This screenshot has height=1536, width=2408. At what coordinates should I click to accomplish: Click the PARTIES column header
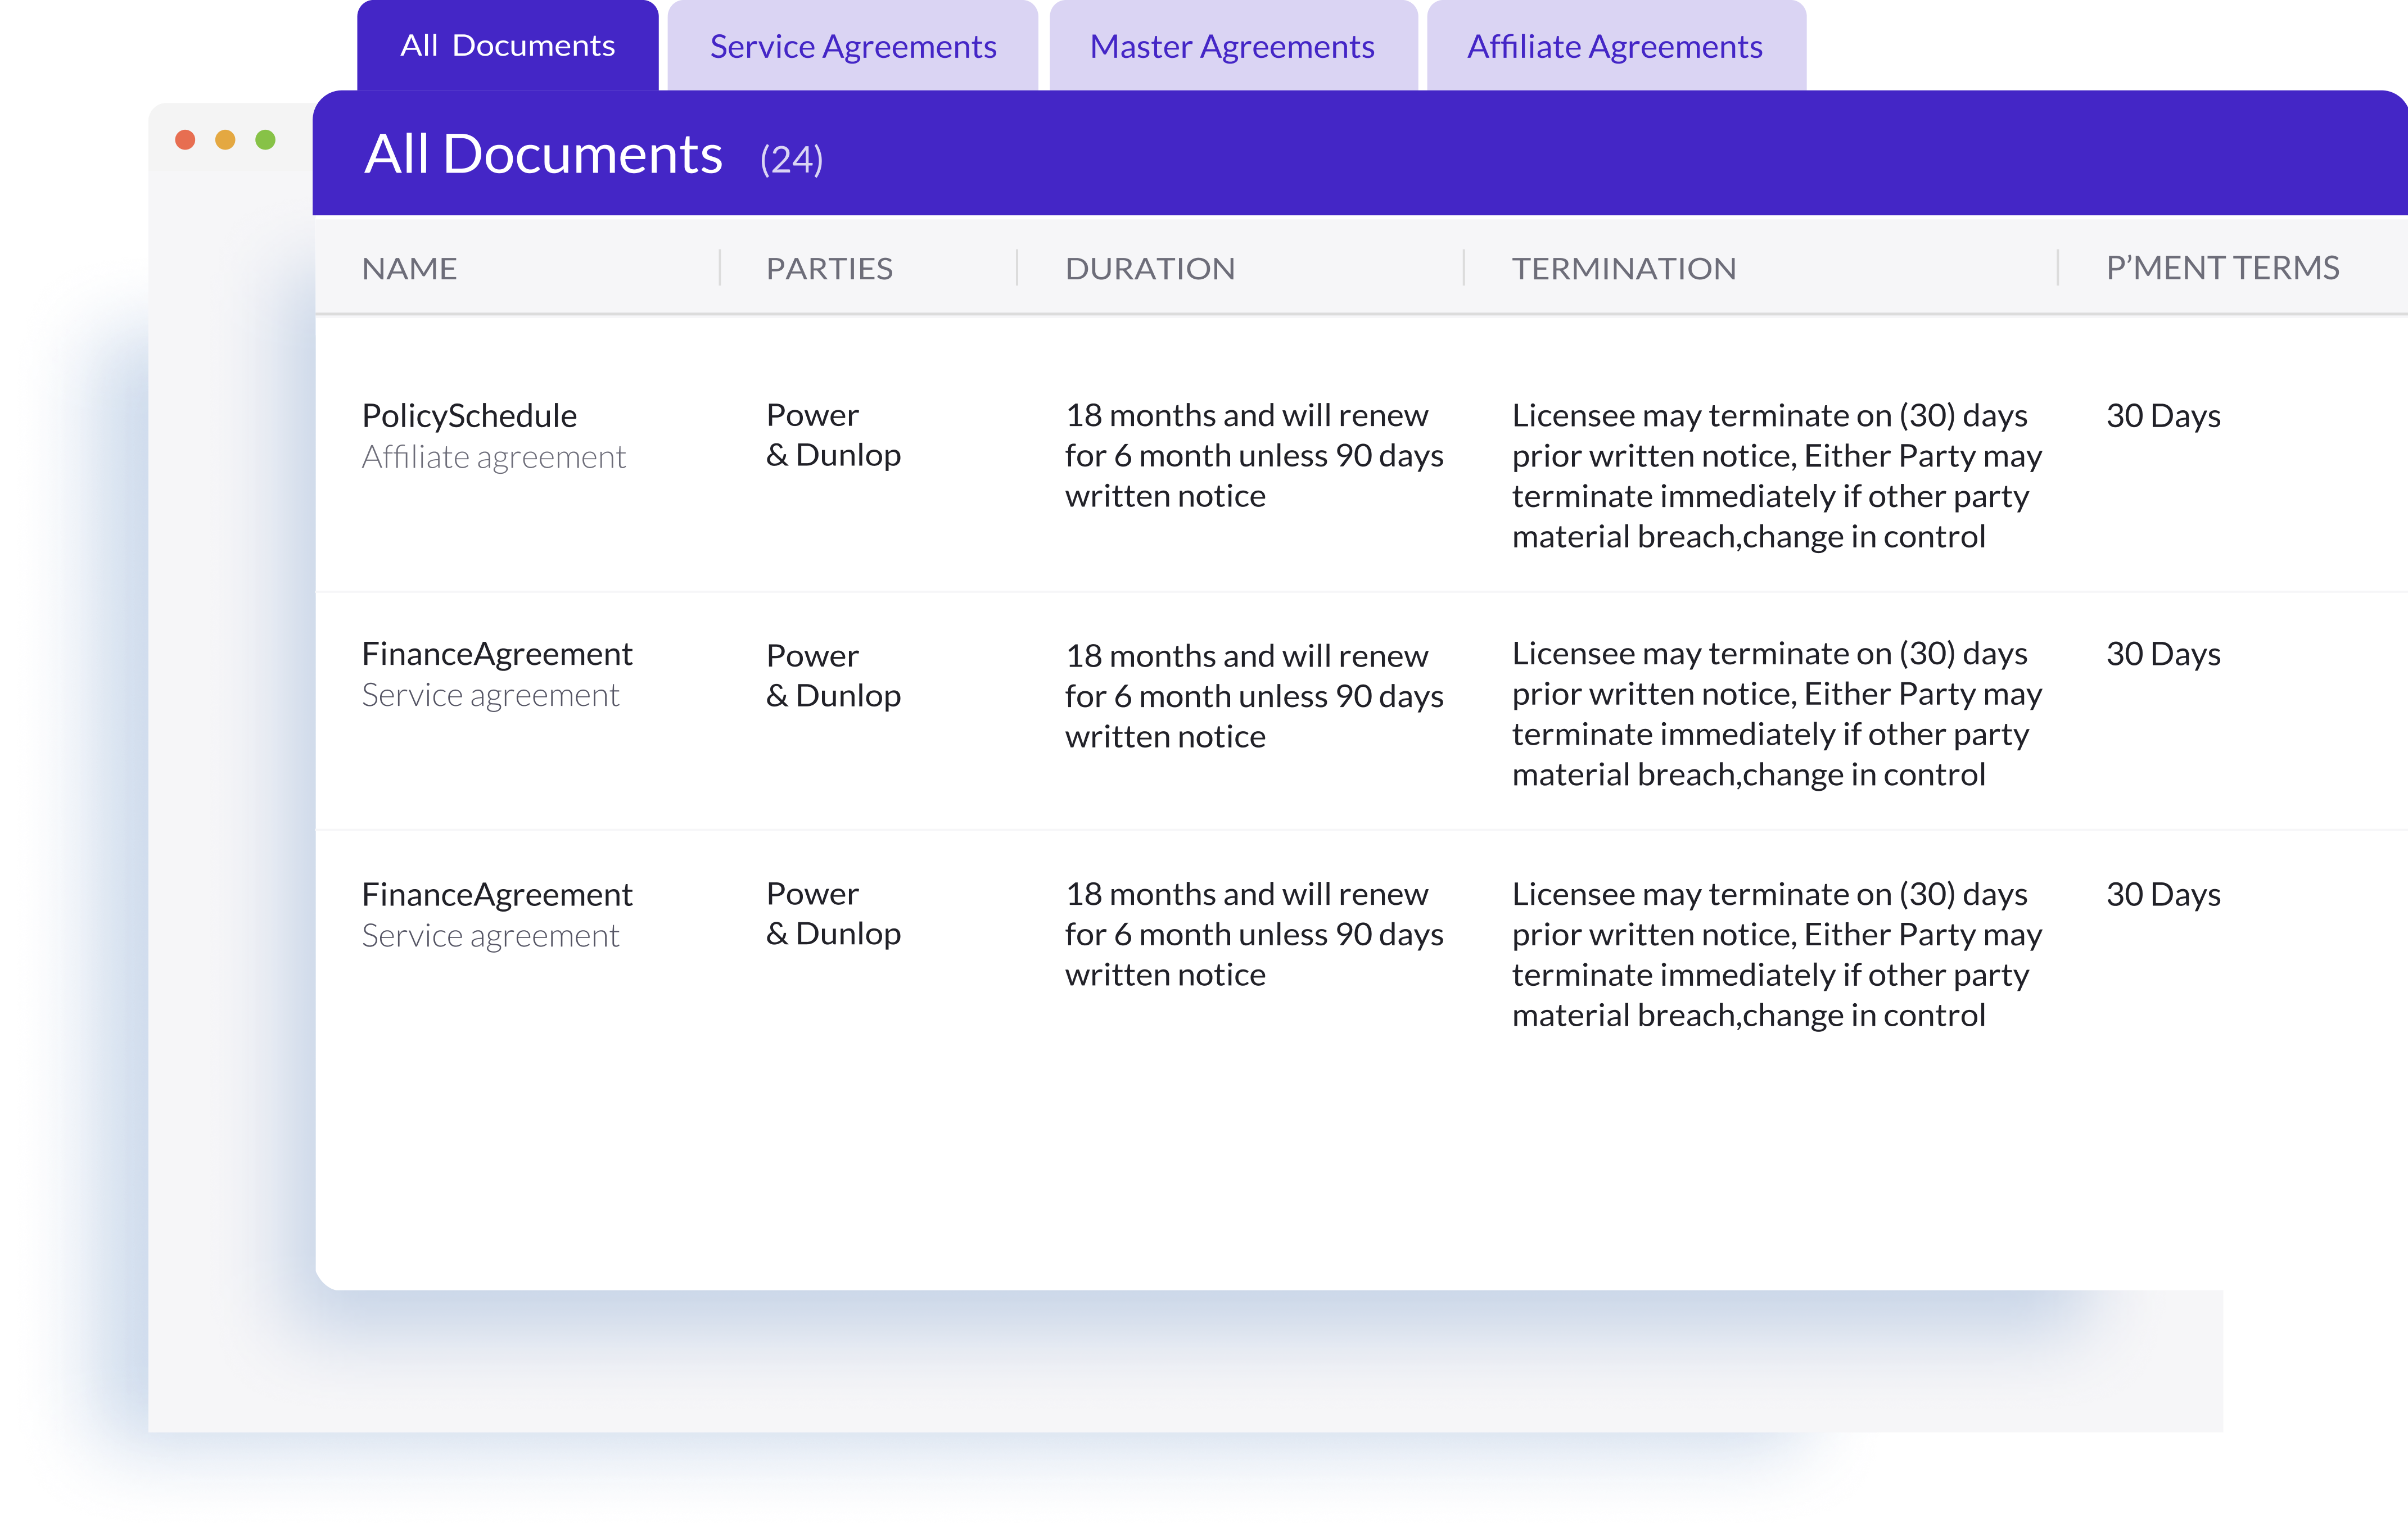(829, 268)
